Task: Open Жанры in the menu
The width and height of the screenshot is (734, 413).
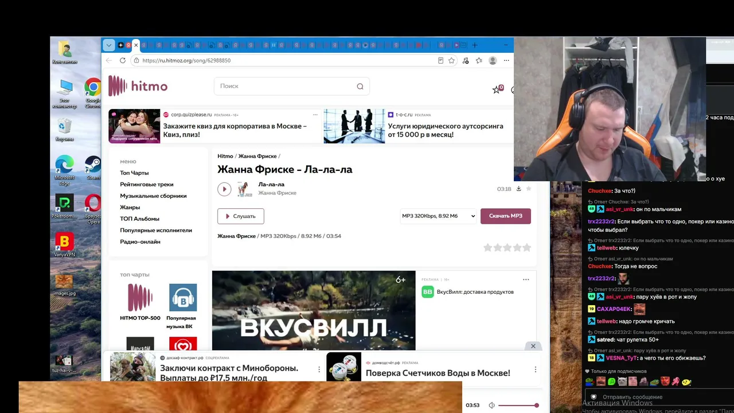Action: 130,207
